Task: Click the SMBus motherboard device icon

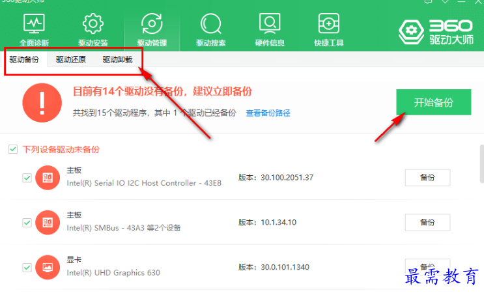Action: [48, 222]
